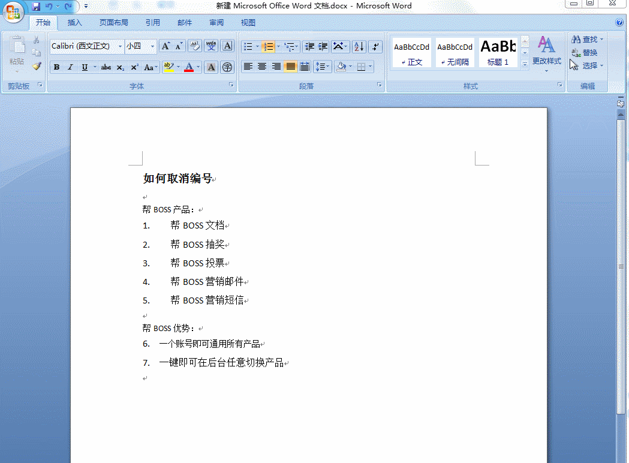
Task: Open the 页面布局 (Page Layout) tab
Action: click(x=114, y=22)
